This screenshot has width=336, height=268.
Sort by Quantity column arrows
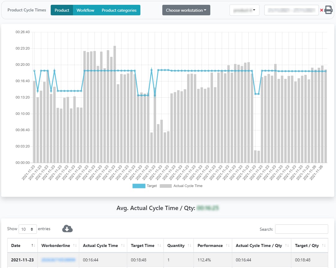[189, 245]
